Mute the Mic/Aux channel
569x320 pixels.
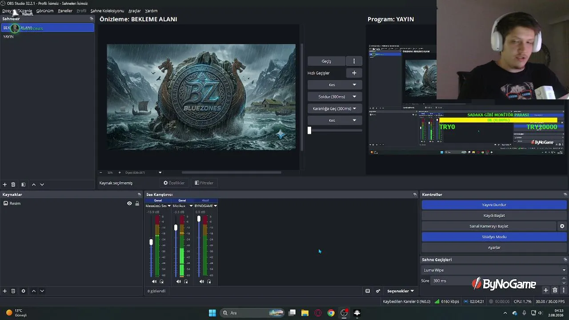click(x=179, y=282)
